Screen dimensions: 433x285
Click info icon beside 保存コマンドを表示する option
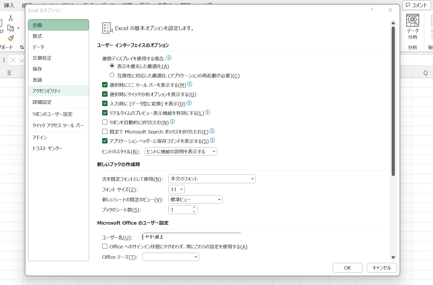tap(212, 140)
